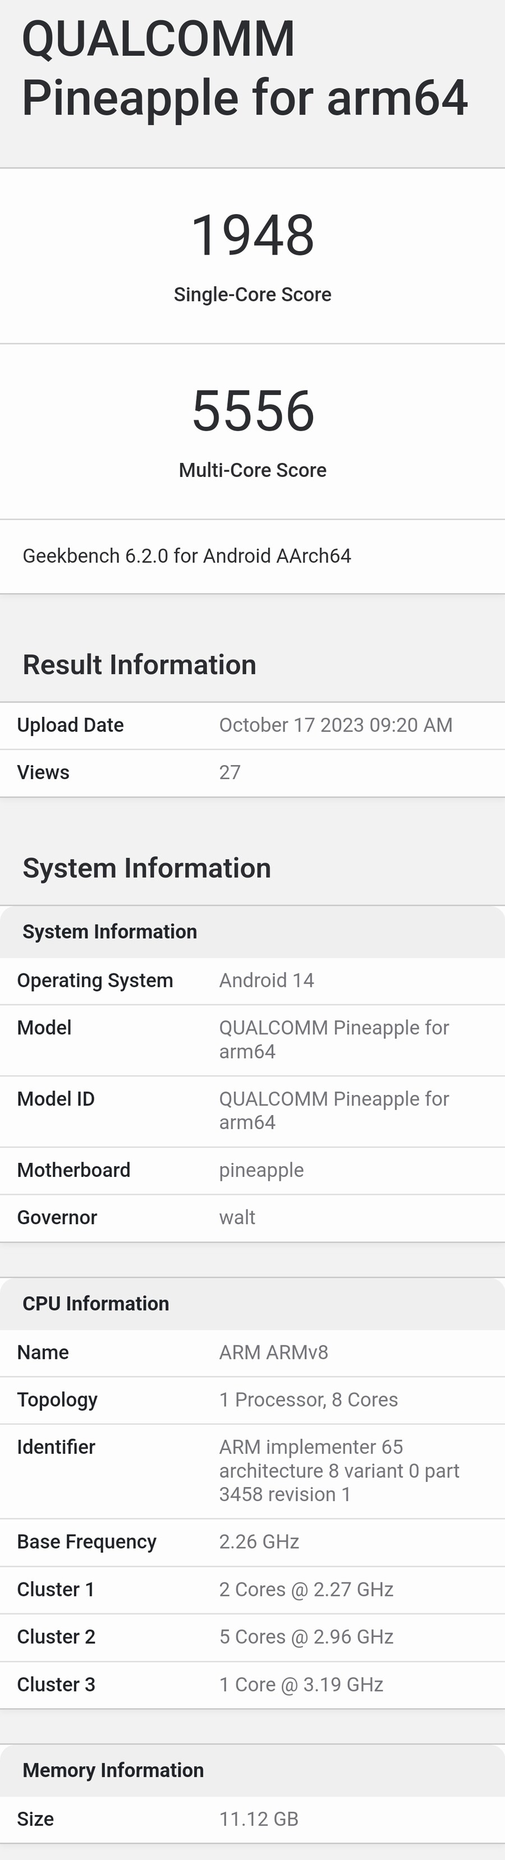
Task: Click the Cluster 3 value 1 Core @ 3.19 GHz
Action: click(301, 1685)
